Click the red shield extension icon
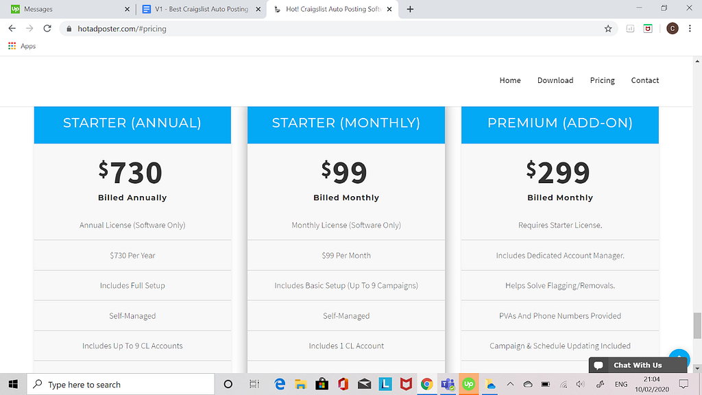The image size is (702, 395). [648, 29]
